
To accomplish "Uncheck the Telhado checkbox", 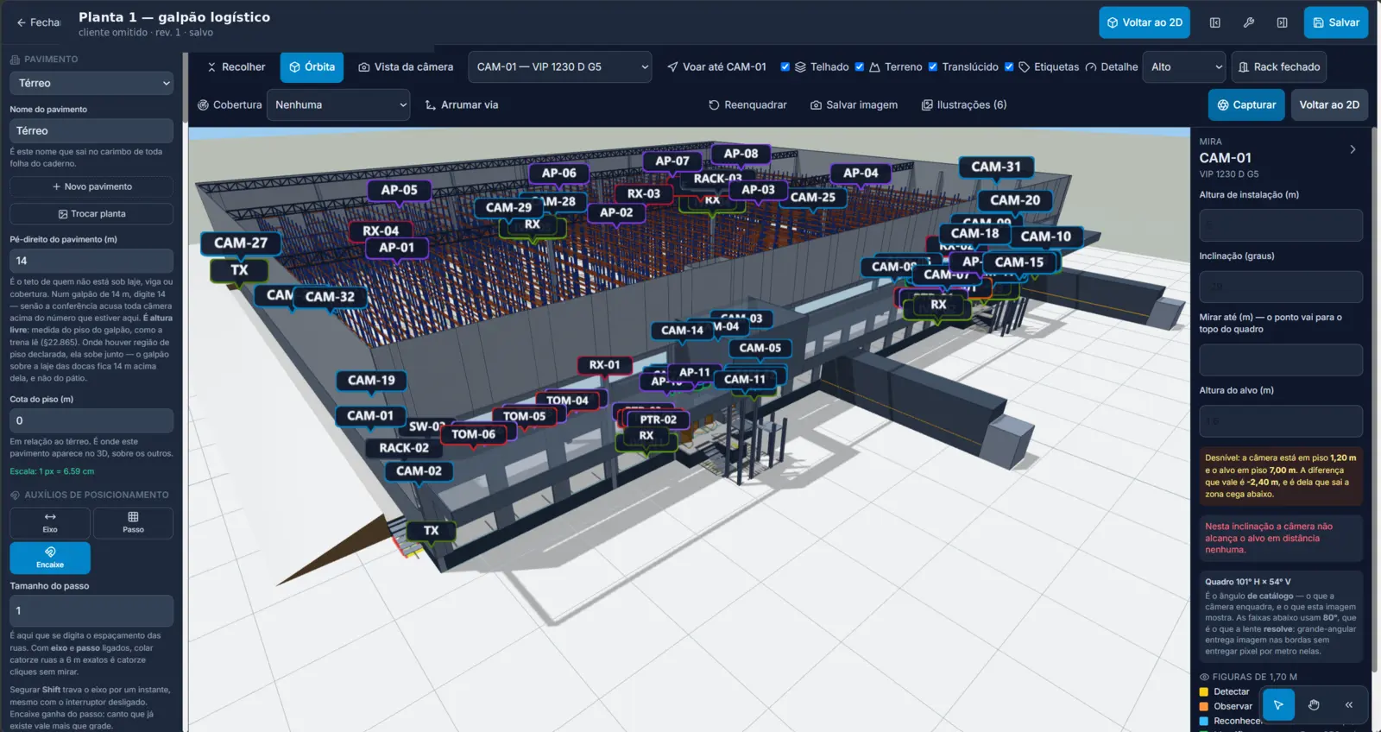I will pos(785,66).
